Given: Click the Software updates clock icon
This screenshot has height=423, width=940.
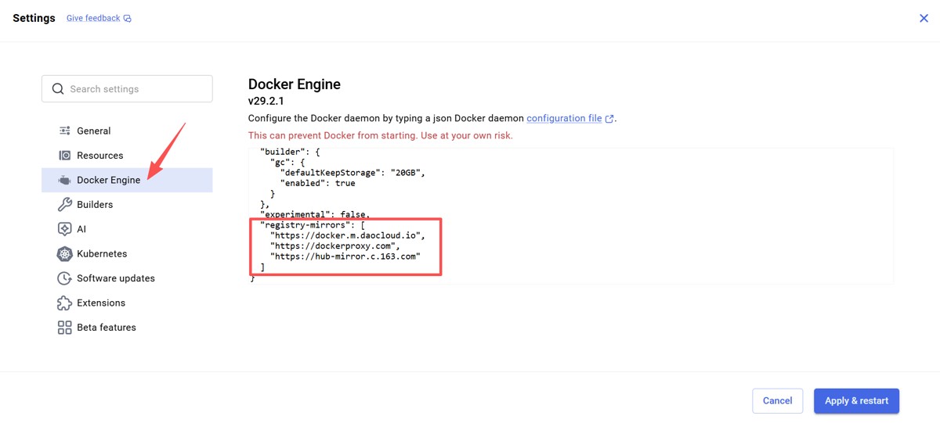Looking at the screenshot, I should pyautogui.click(x=64, y=278).
